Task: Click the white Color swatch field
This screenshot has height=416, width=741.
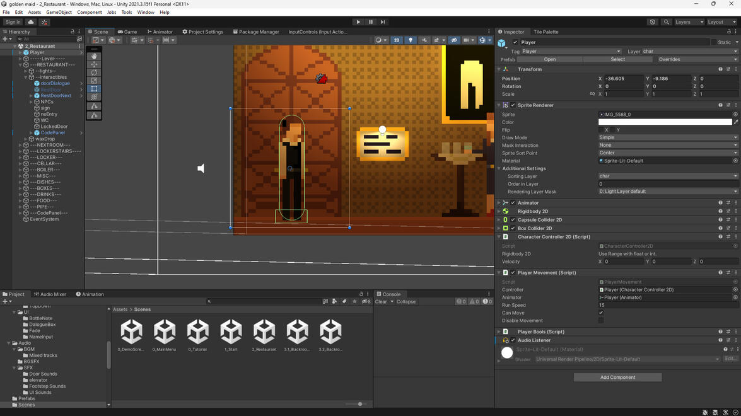Action: click(x=664, y=122)
